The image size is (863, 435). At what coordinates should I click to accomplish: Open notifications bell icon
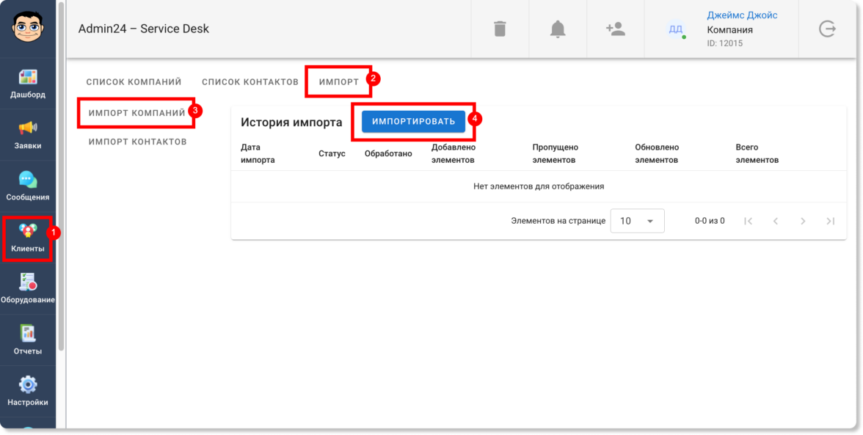(x=558, y=29)
